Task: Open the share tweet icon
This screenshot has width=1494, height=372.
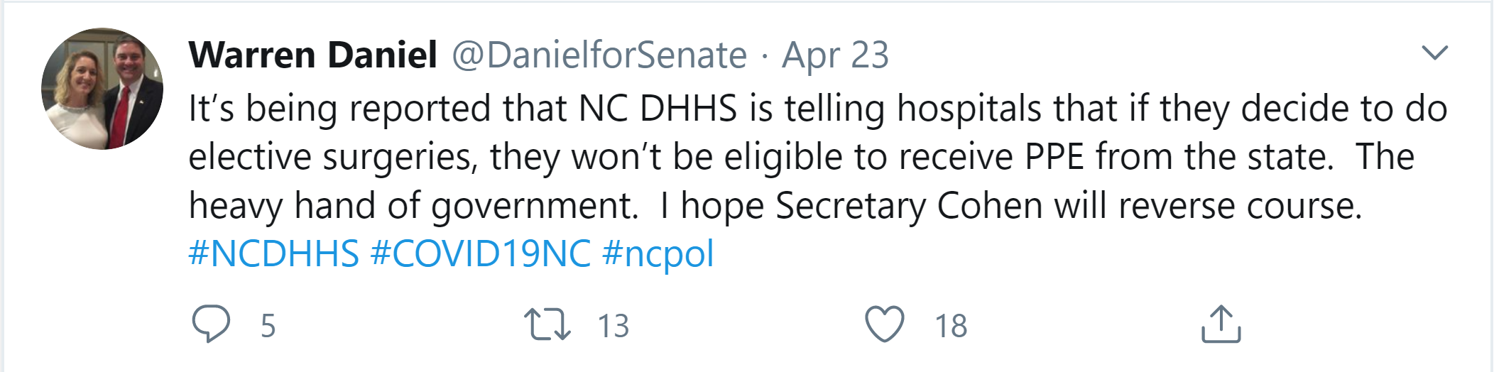Action: [1221, 324]
